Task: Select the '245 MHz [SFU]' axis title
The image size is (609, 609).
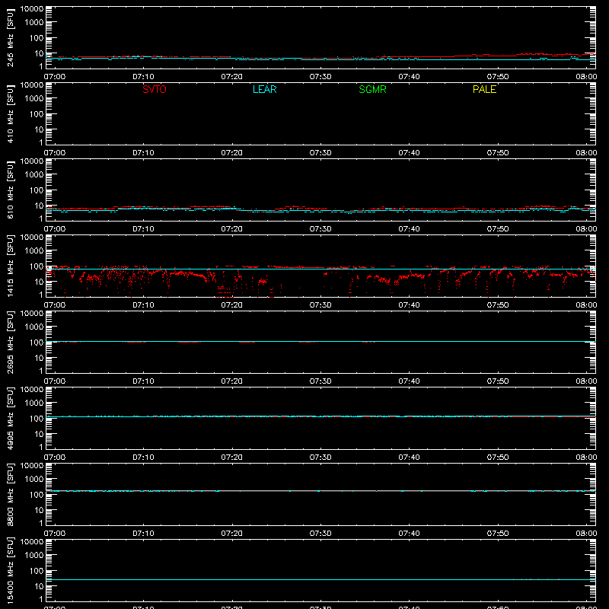Action: (11, 38)
